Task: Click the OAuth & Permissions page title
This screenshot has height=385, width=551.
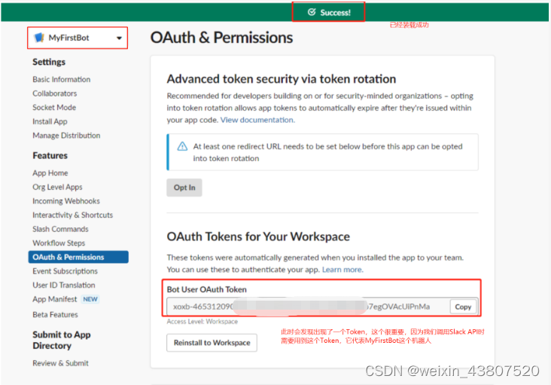Action: [221, 38]
